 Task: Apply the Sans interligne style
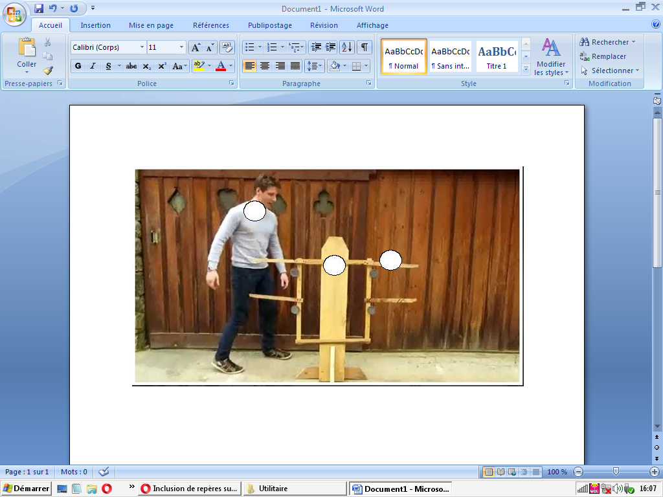point(451,57)
